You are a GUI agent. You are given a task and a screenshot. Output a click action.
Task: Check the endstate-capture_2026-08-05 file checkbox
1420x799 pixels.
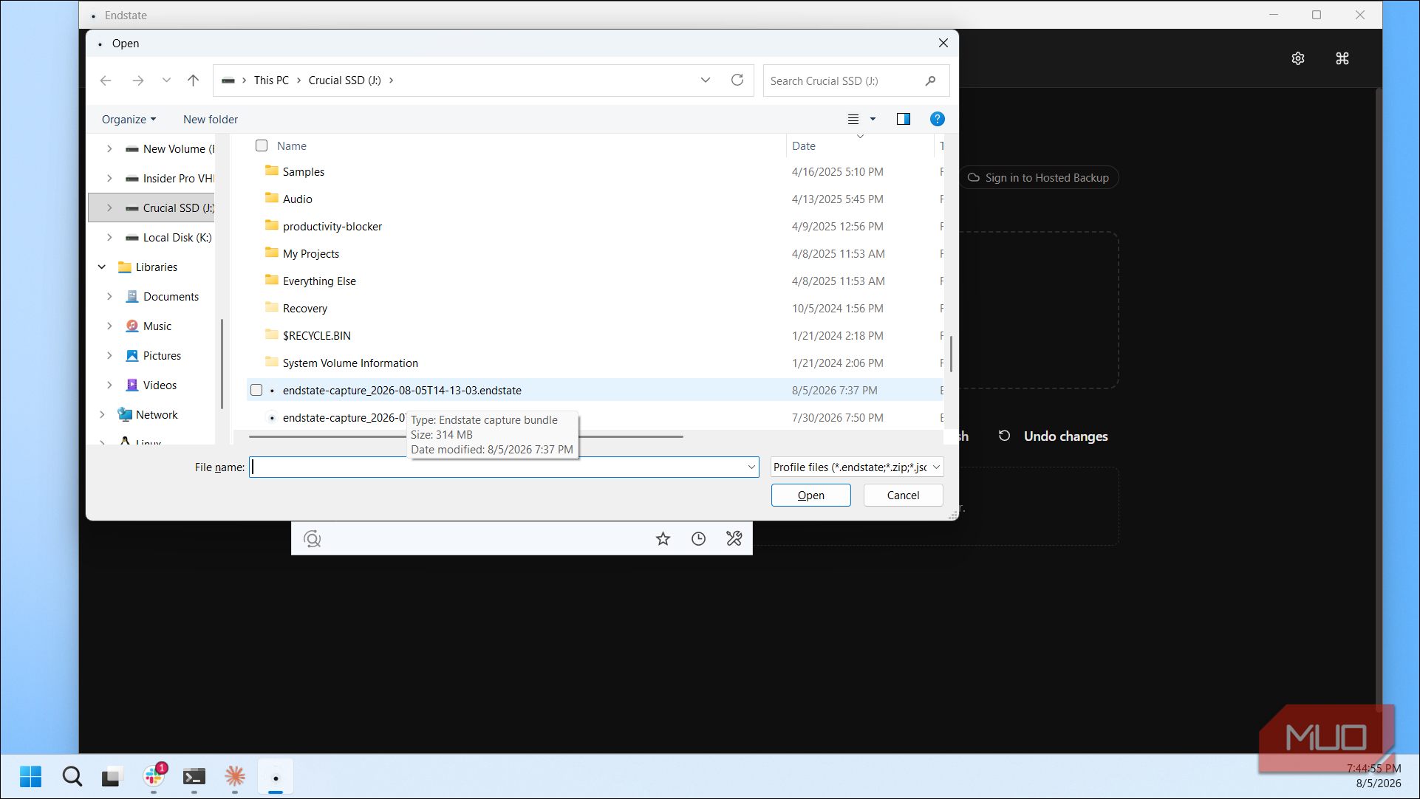point(256,390)
